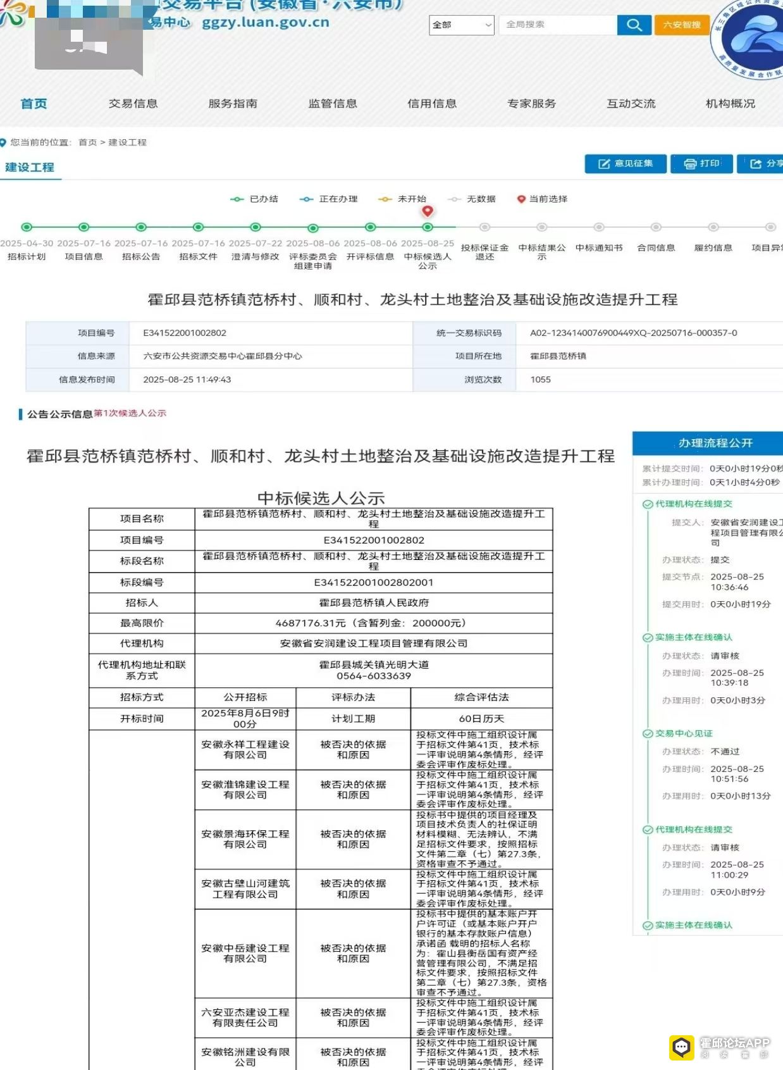Open the 首页 navigation menu item
Viewport: 783px width, 1070px height.
(34, 104)
